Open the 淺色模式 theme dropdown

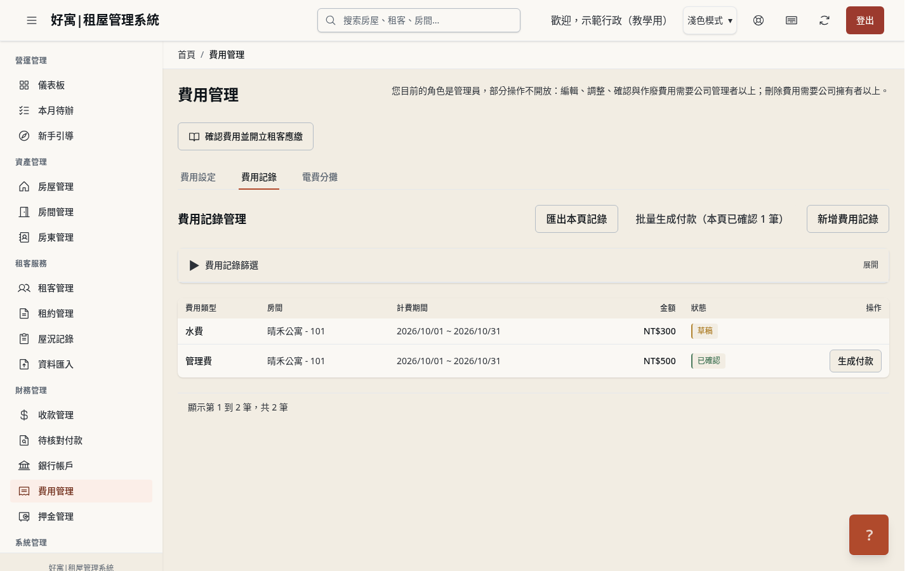(710, 20)
